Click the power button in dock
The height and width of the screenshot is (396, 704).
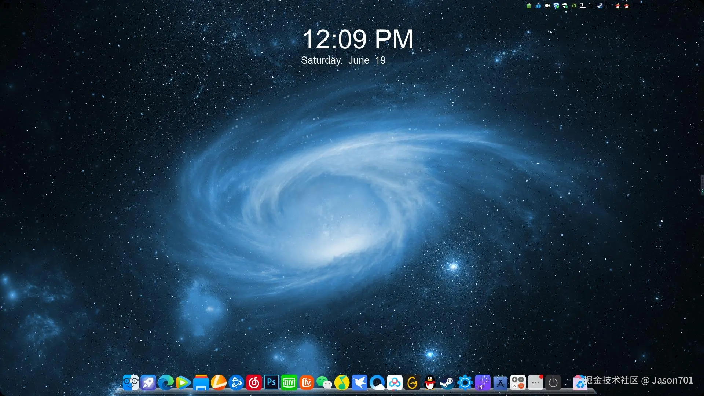coord(553,383)
